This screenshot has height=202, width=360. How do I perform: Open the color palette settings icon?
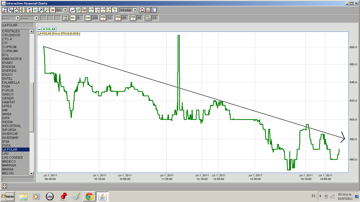point(142,10)
